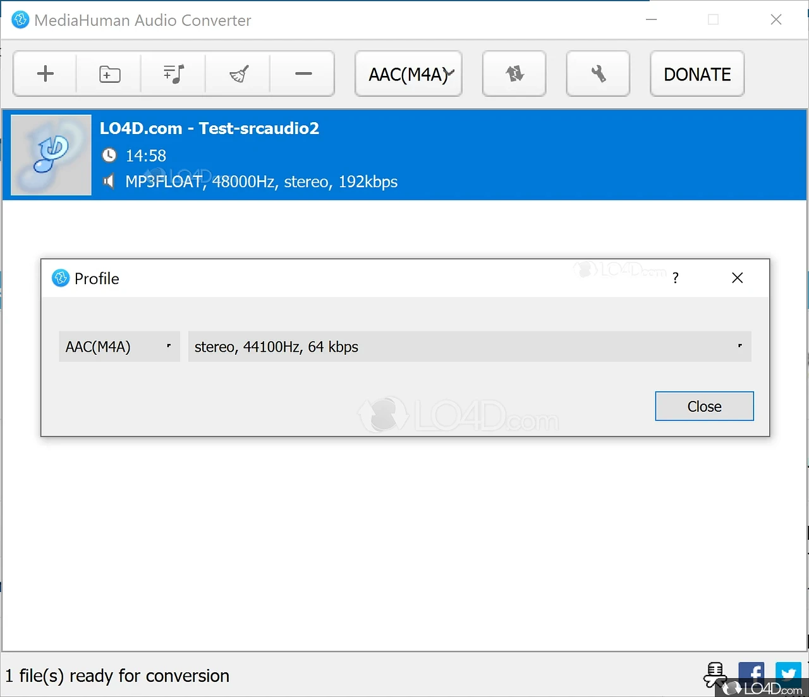
Task: Click the clock icon beside the duration
Action: (x=109, y=155)
